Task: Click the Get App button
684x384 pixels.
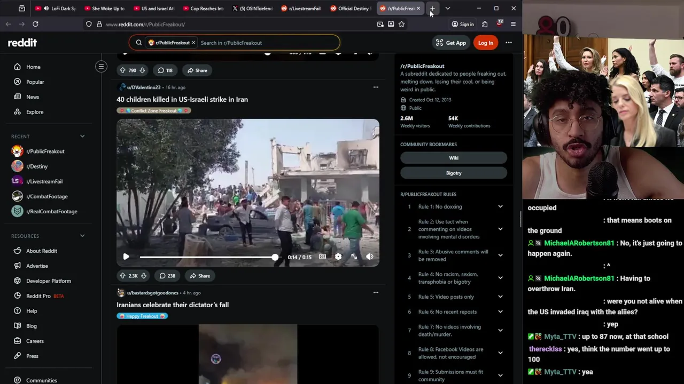Action: (451, 43)
